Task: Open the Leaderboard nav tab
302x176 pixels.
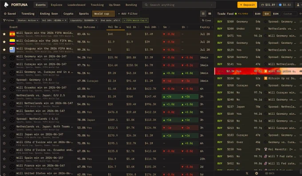Action: (76, 5)
